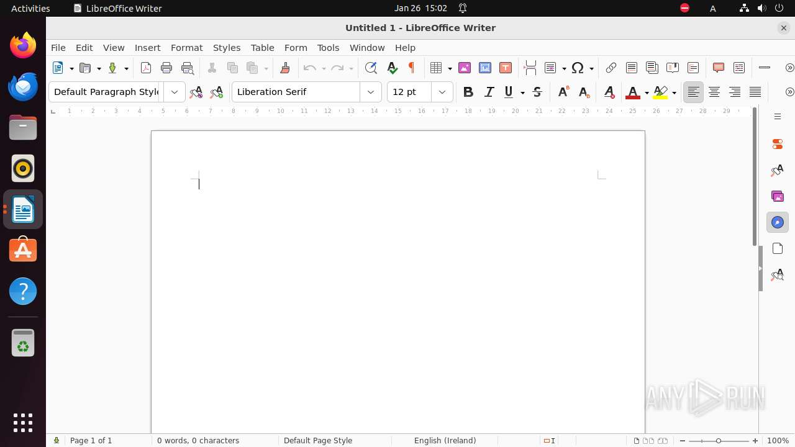Click New Style from Selection icon

(216, 92)
